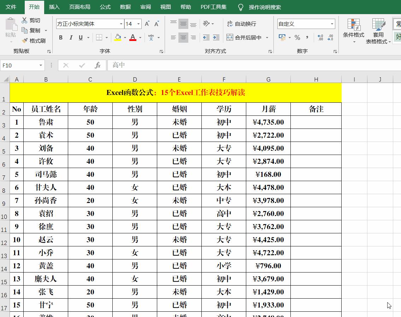Open the font name dropdown arrow
The width and height of the screenshot is (401, 317).
[120, 24]
